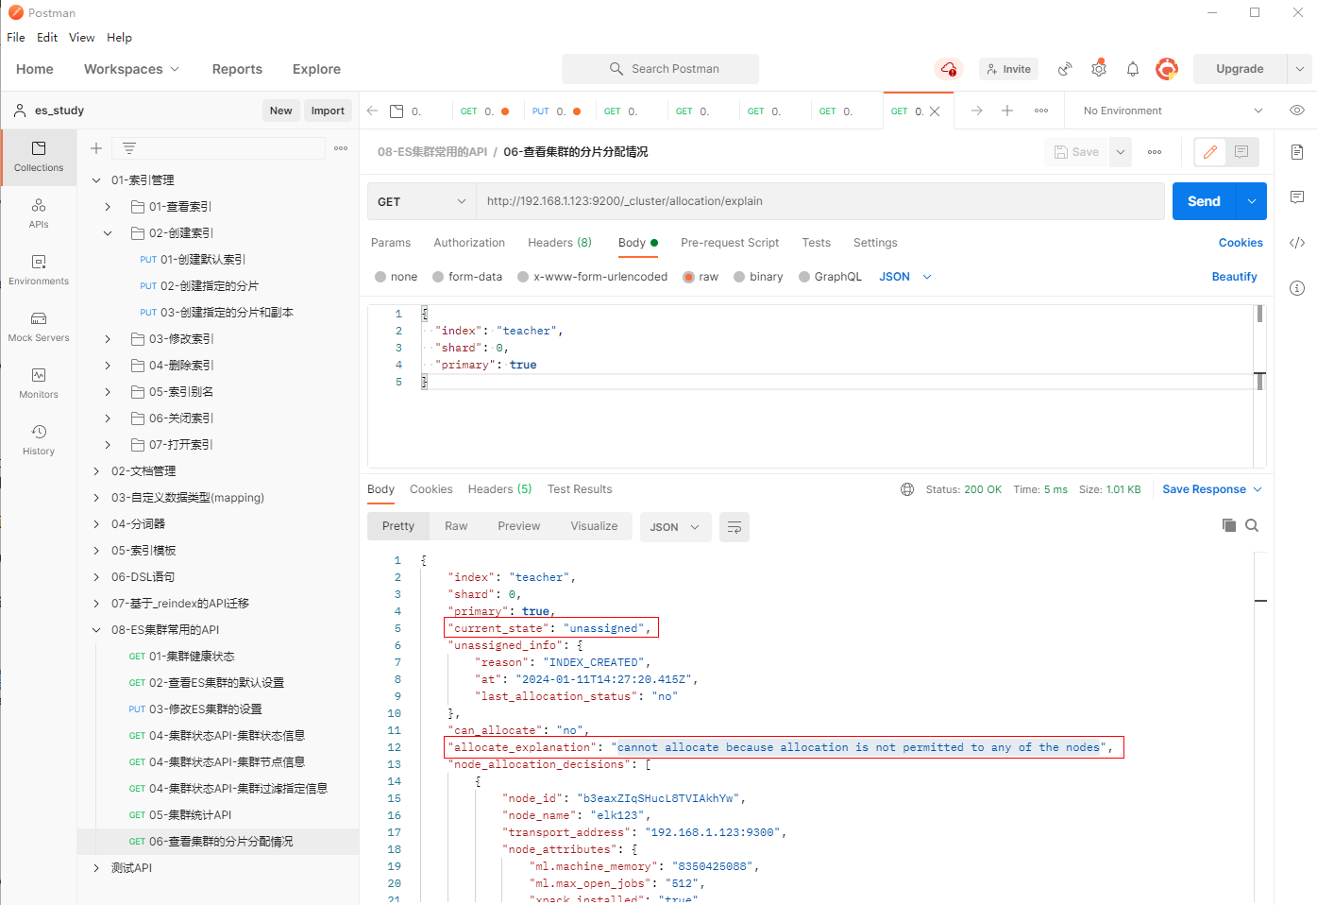Open the notifications bell
Viewport: 1317px width, 905px height.
coord(1133,69)
